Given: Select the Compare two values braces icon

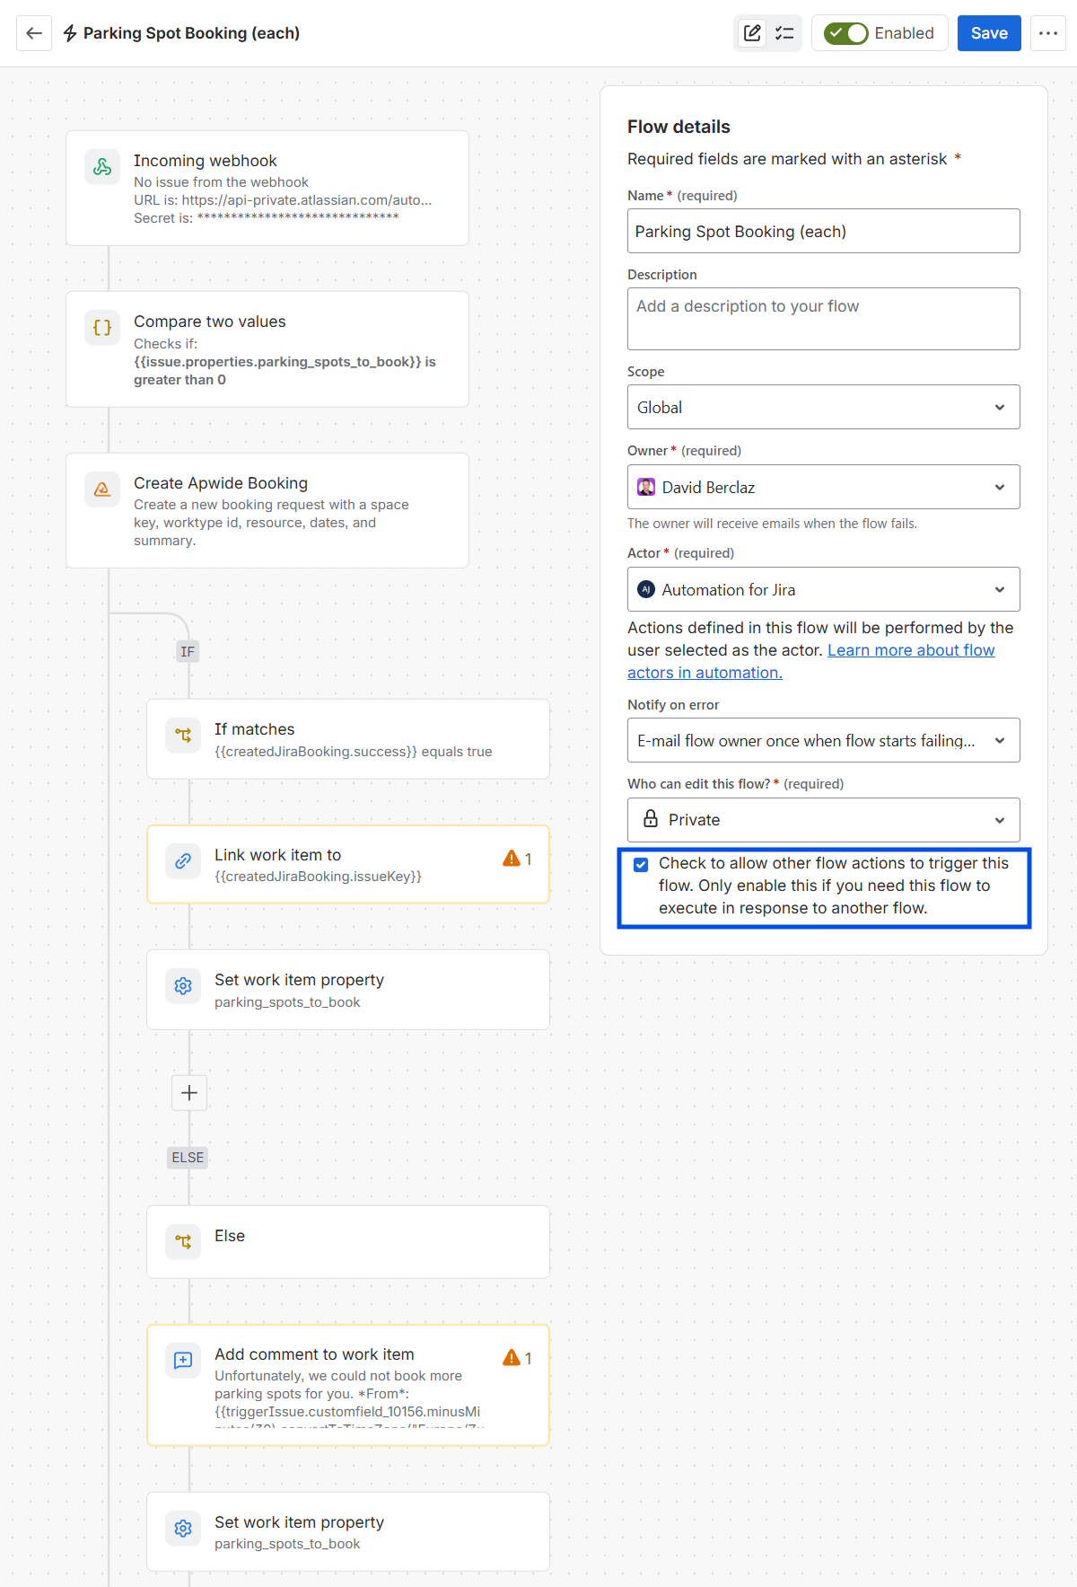Looking at the screenshot, I should [102, 328].
